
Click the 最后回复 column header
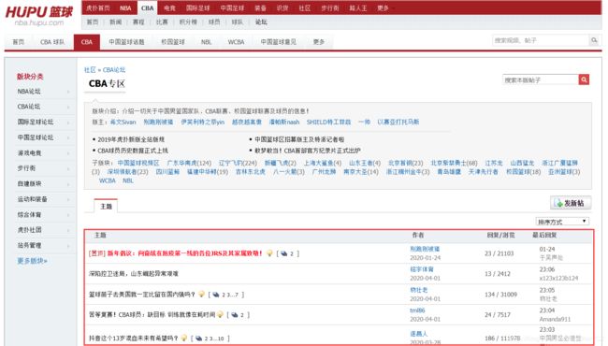544,236
